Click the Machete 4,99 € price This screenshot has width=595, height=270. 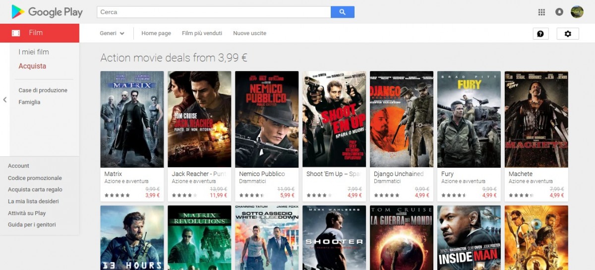[557, 195]
